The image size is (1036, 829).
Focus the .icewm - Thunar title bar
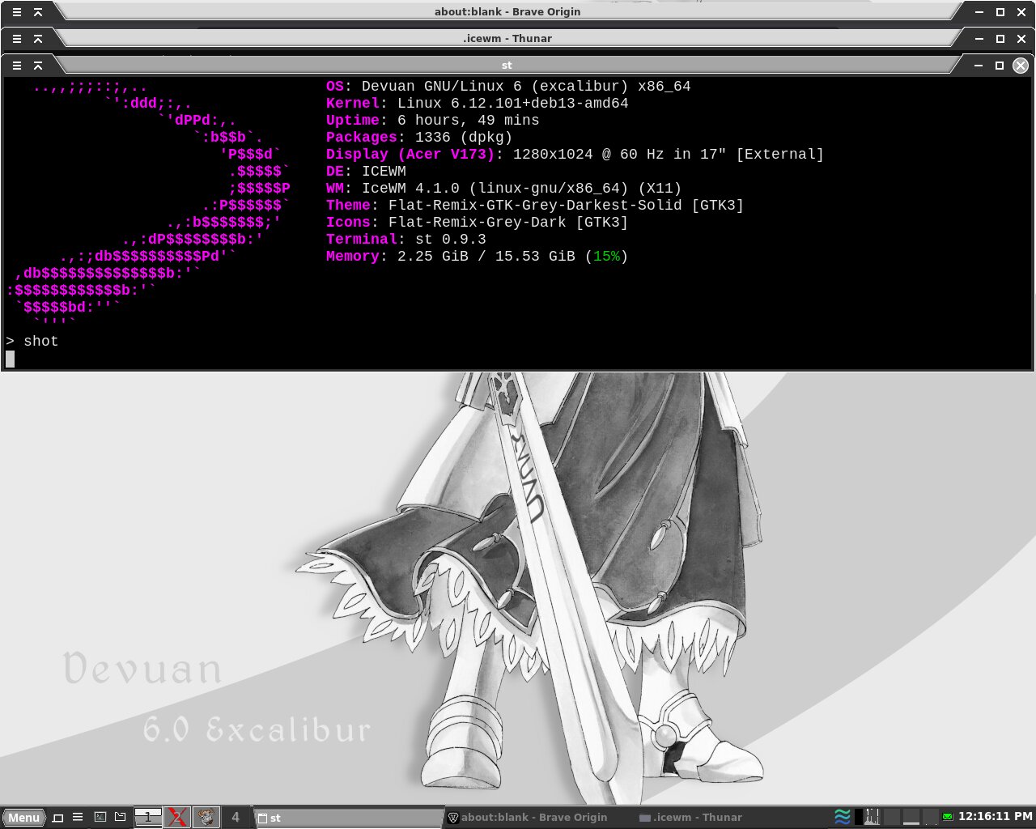(507, 39)
